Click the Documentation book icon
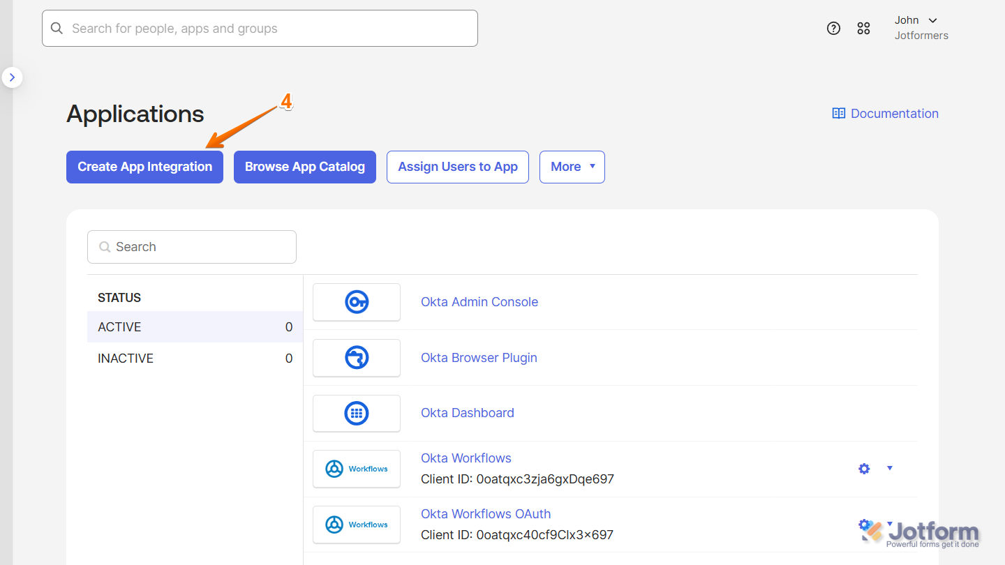Viewport: 1005px width, 565px height. pos(839,114)
